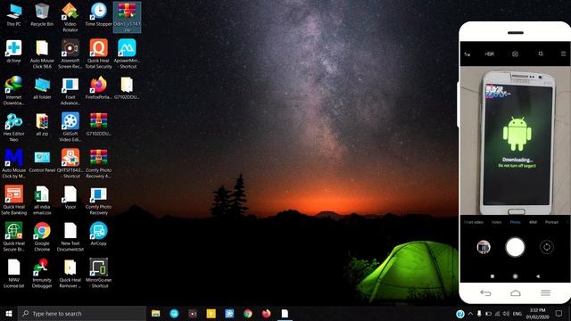Open the FirefoxPortable shortcut
The width and height of the screenshot is (571, 321).
[x=99, y=87]
